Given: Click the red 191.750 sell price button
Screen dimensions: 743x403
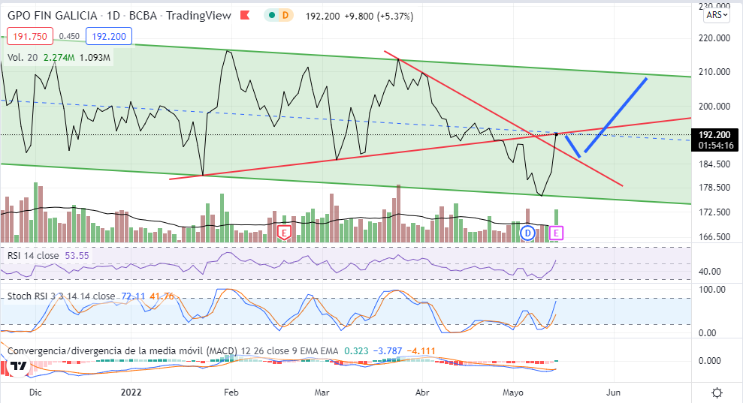Looking at the screenshot, I should click(x=29, y=37).
